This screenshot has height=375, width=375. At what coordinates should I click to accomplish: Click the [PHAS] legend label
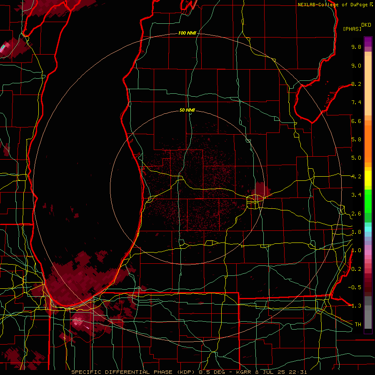tap(352, 29)
